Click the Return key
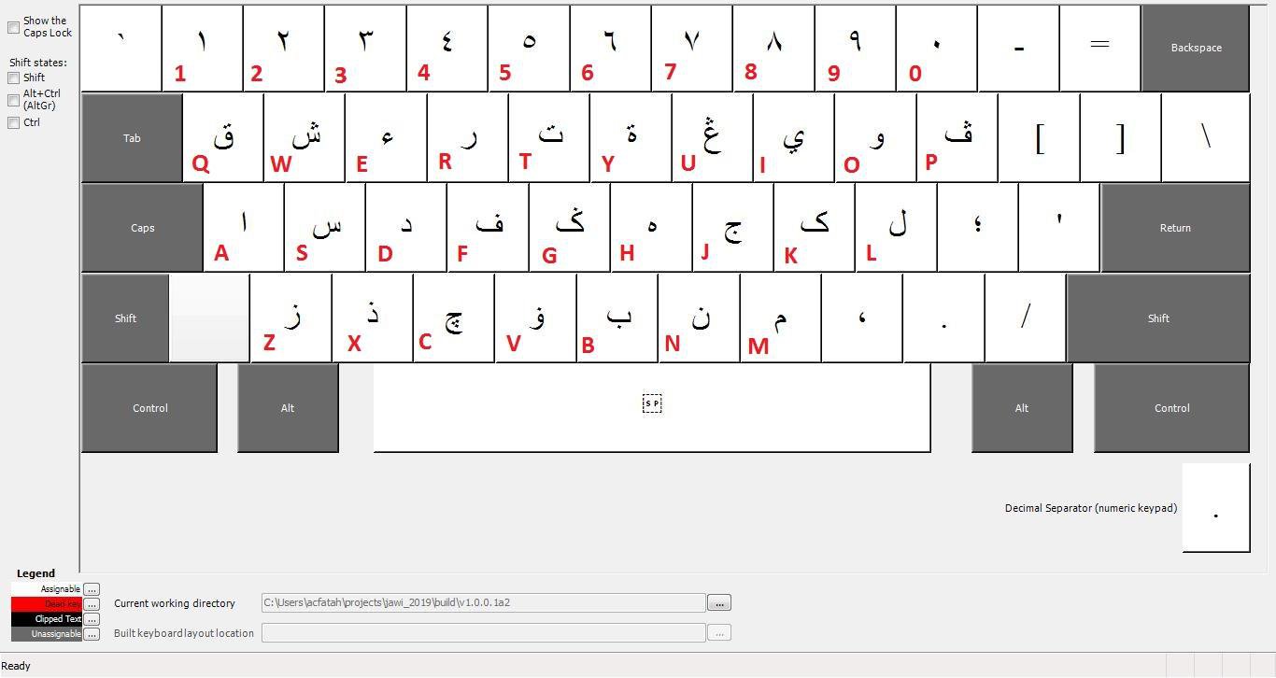 click(1174, 227)
